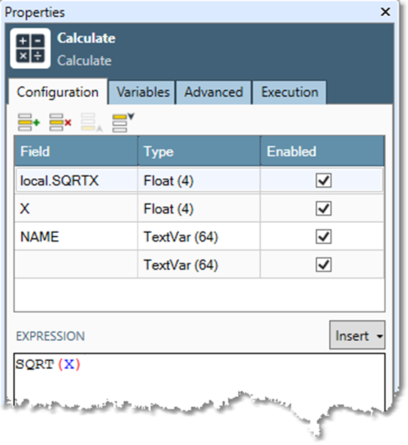Click the delete row icon with red X
This screenshot has width=408, height=445.
point(60,122)
